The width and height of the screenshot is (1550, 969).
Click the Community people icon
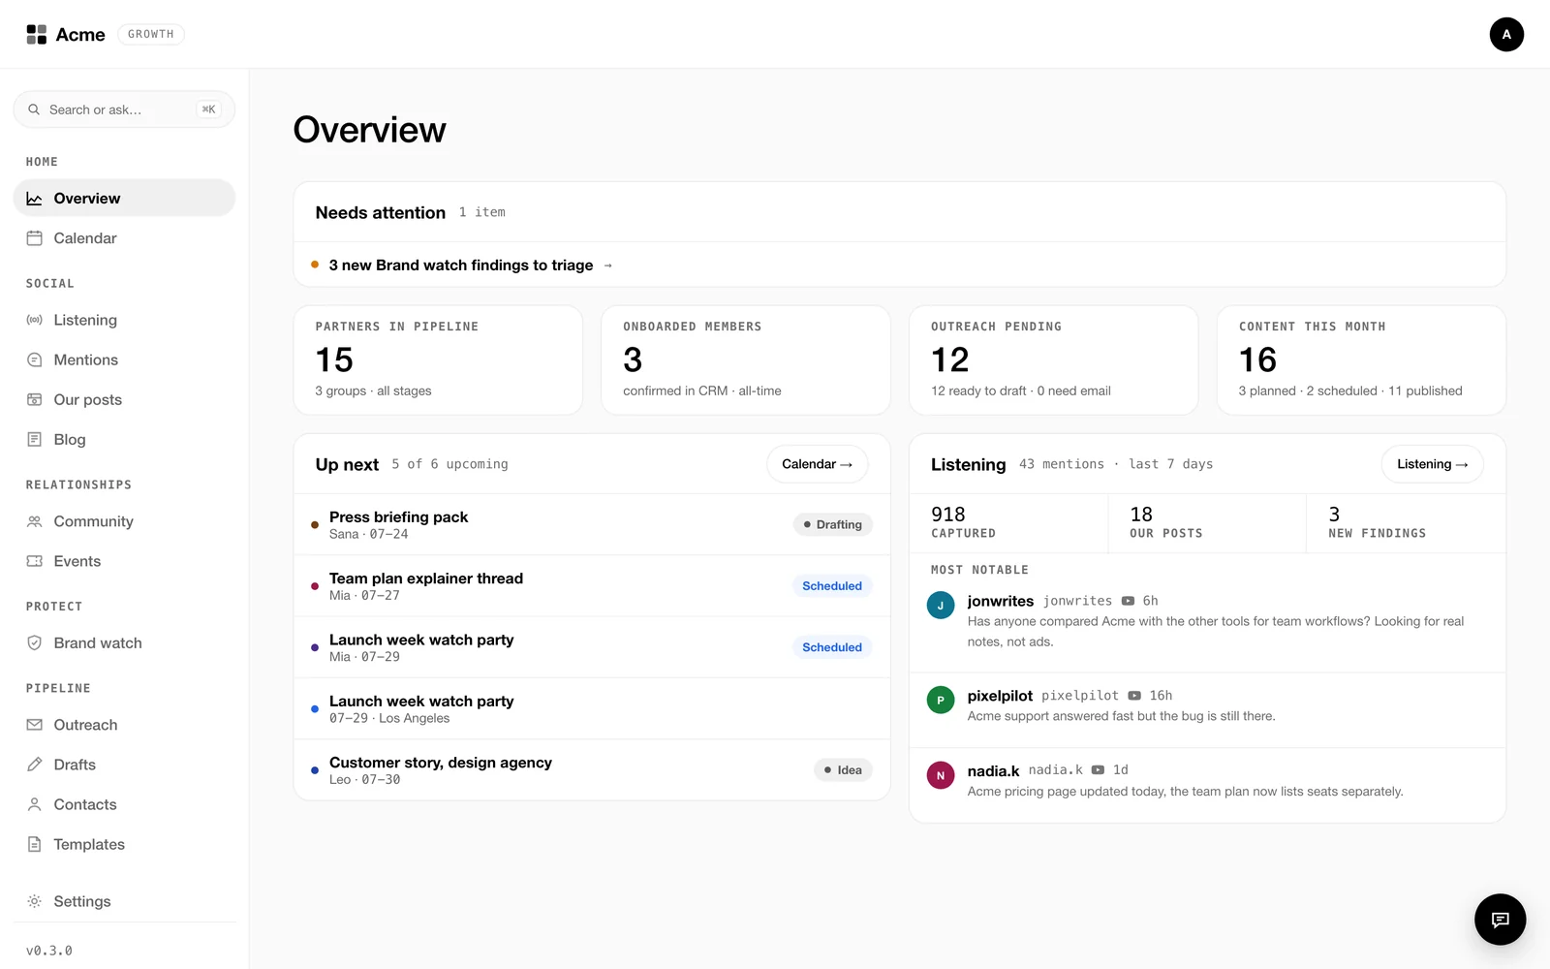[x=34, y=521]
